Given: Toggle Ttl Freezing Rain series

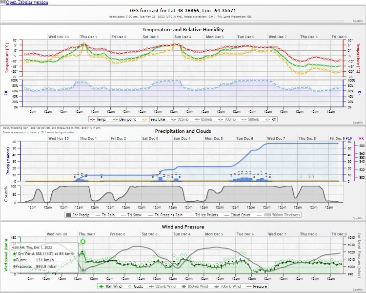Looking at the screenshot, I should 165,215.
